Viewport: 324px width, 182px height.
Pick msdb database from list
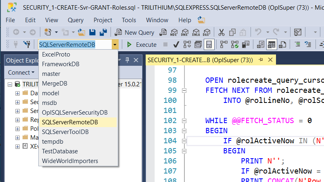point(77,103)
